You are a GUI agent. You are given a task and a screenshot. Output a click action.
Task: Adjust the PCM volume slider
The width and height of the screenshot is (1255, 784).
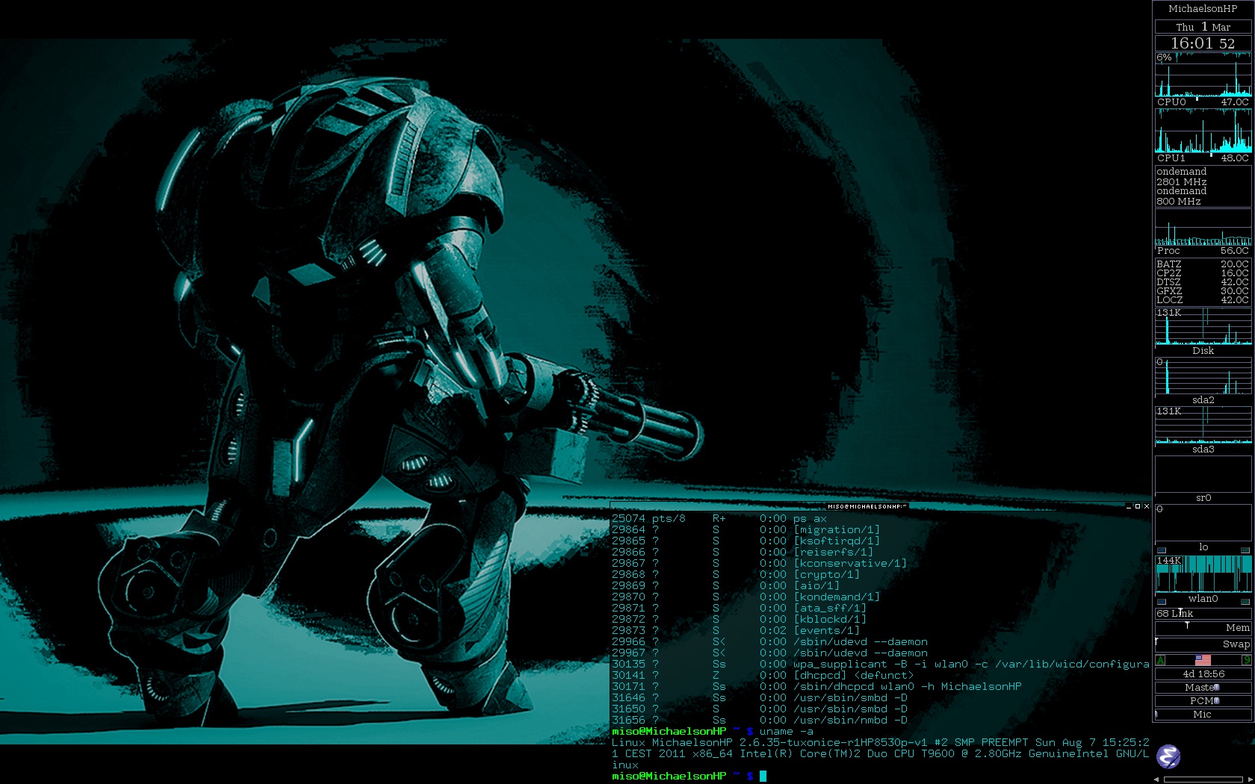click(x=1203, y=701)
